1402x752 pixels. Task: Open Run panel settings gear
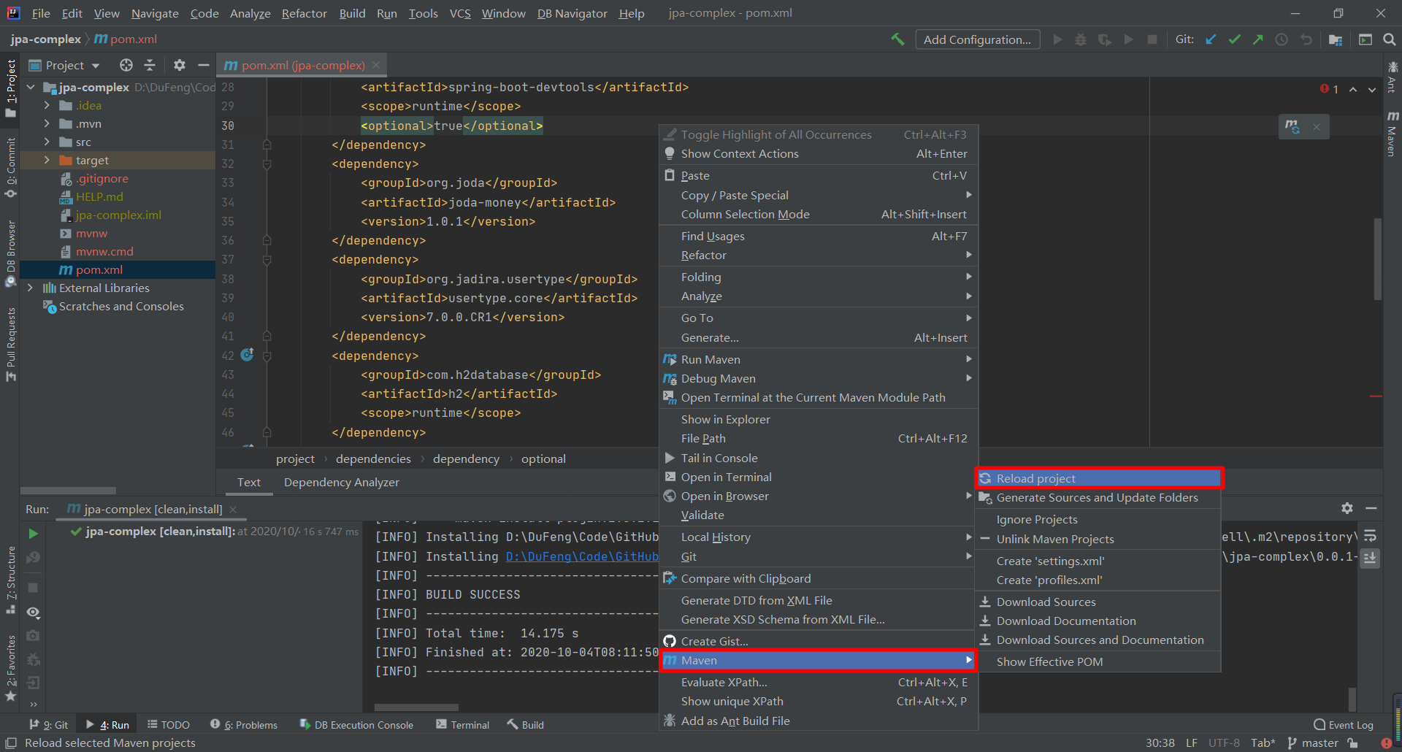click(x=1347, y=508)
